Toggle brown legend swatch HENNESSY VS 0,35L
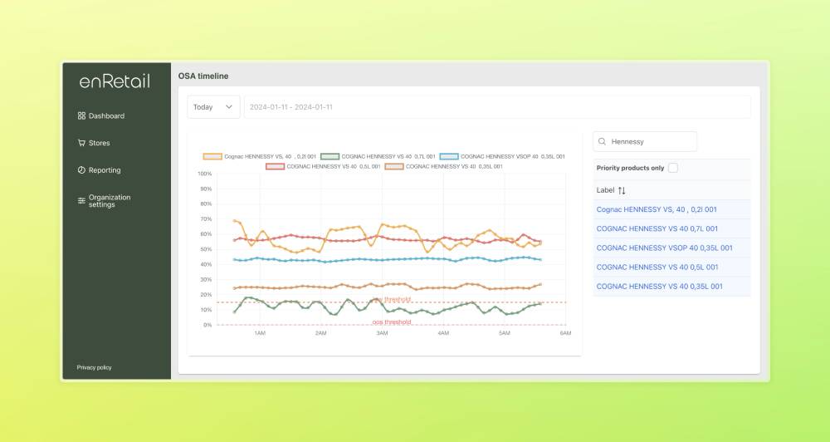Image resolution: width=830 pixels, height=442 pixels. point(393,166)
